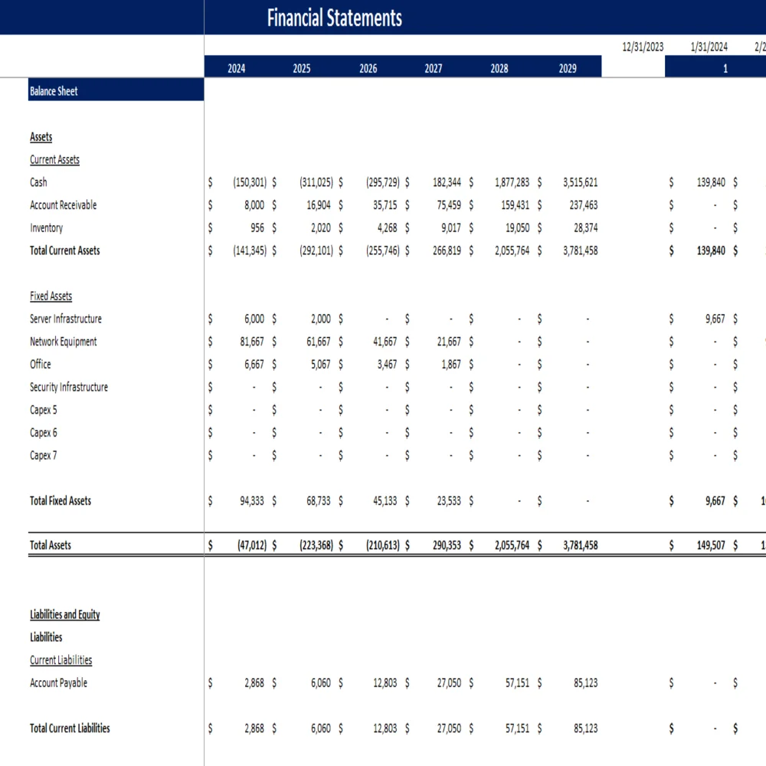Select the Balance Sheet section header
The width and height of the screenshot is (766, 766).
tap(53, 91)
